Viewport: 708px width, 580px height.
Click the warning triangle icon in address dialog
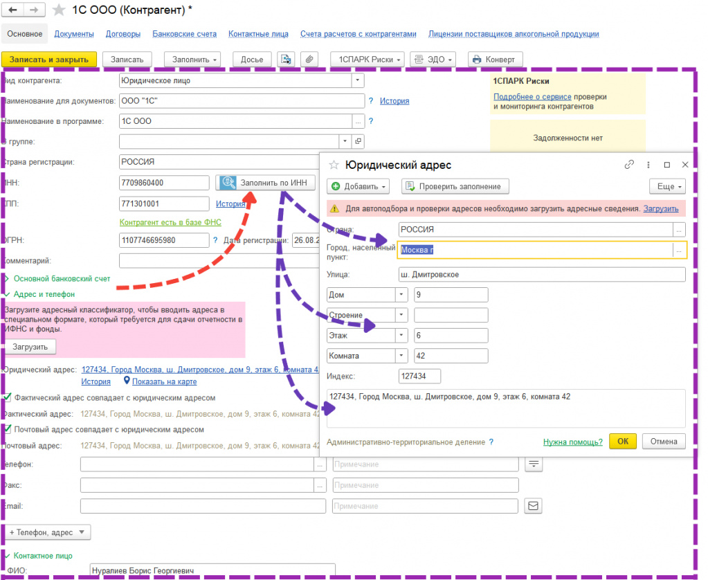click(x=334, y=209)
